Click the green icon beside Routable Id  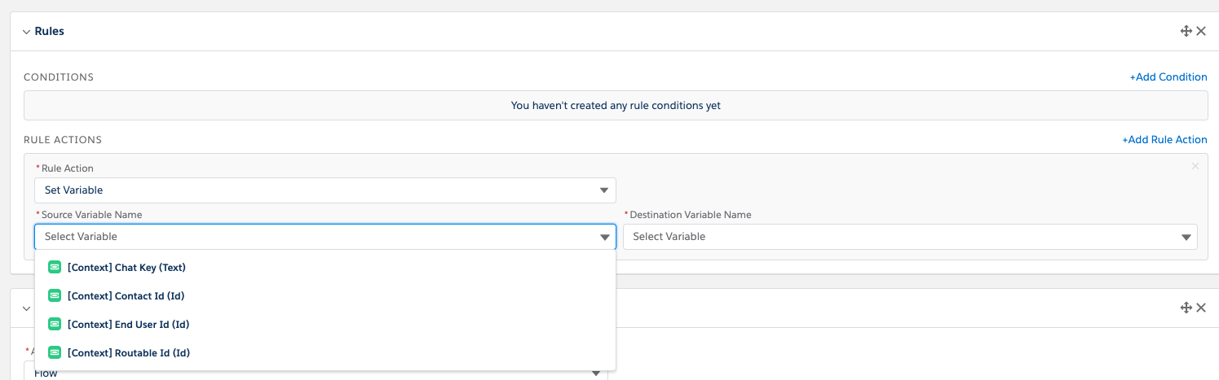point(55,353)
